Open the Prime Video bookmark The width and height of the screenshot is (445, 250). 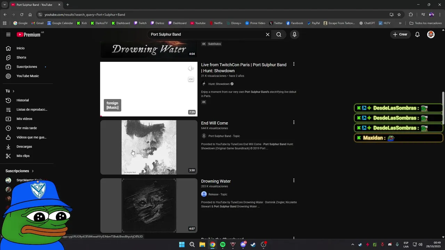(255, 23)
